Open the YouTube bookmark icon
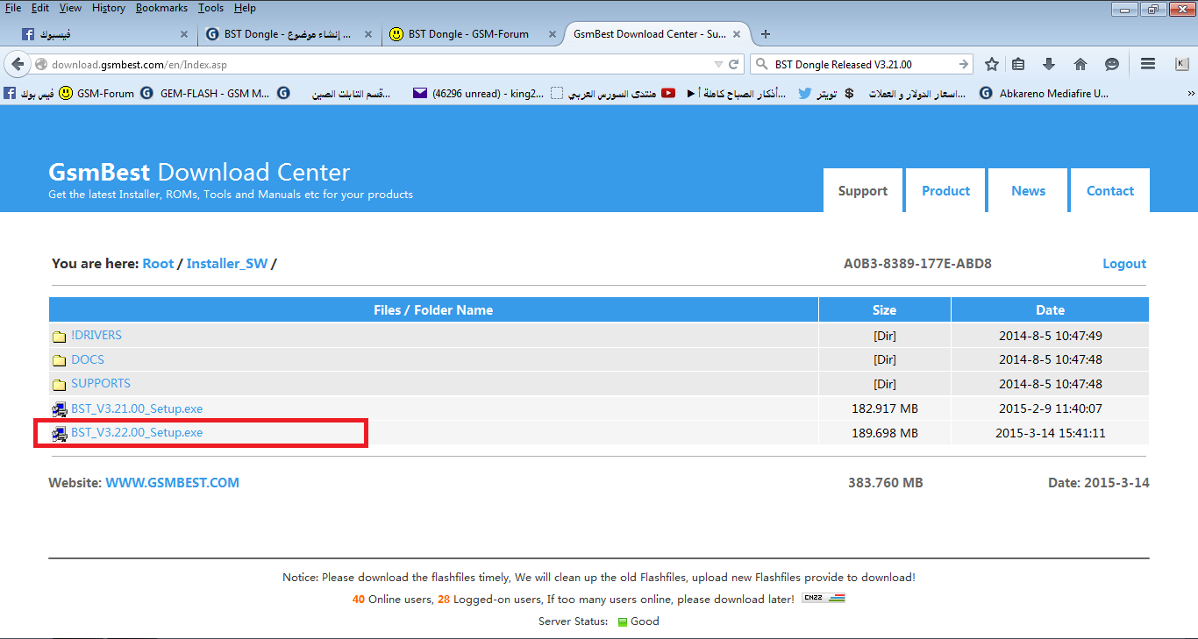Viewport: 1198px width, 639px height. [668, 93]
